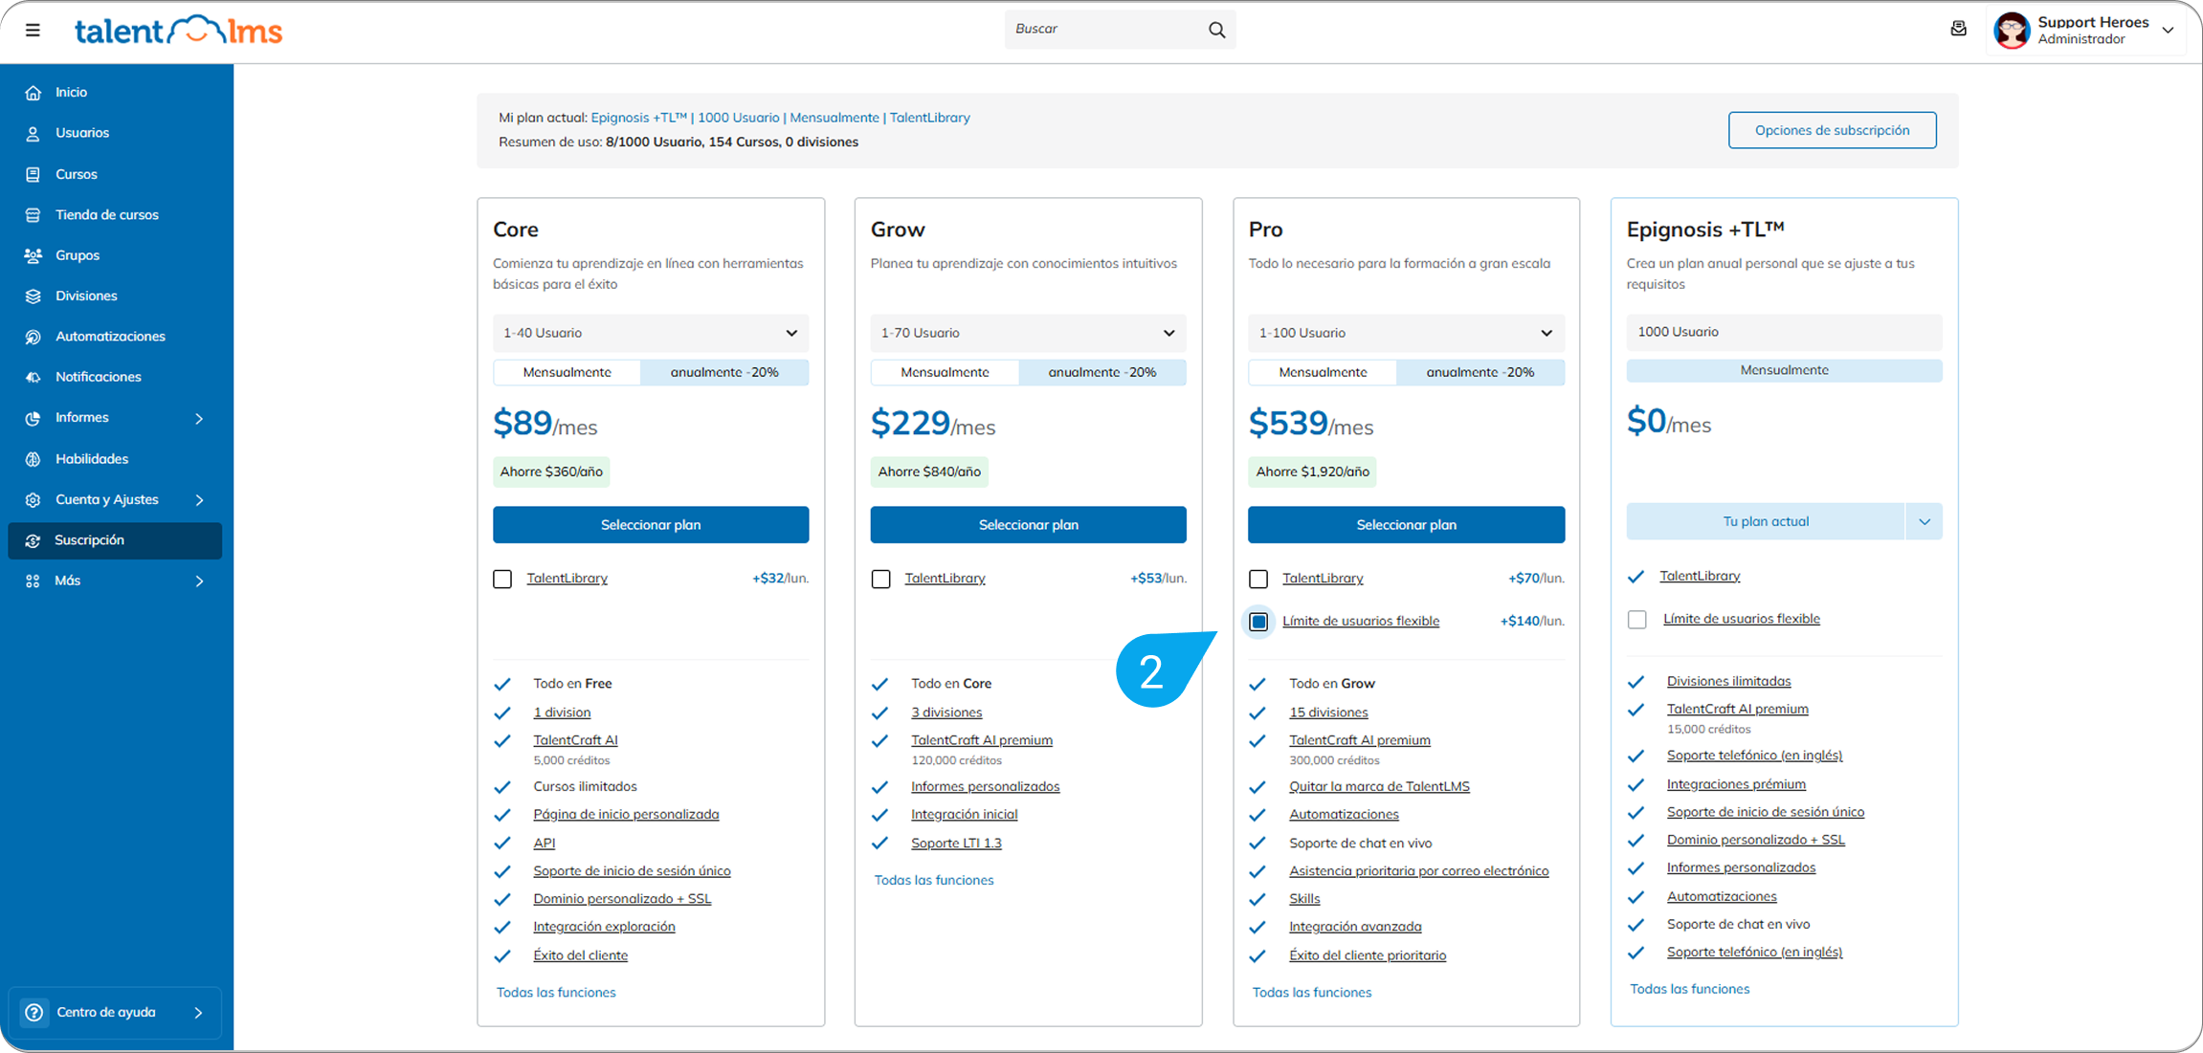
Task: Open Todas las funciones under Epignosis +TL
Action: (1690, 990)
